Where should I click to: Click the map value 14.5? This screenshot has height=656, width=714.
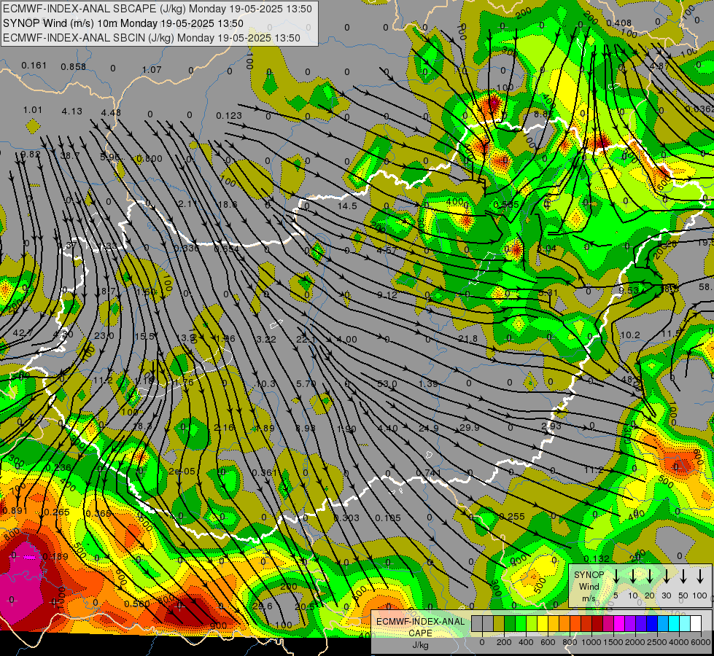[x=347, y=206]
